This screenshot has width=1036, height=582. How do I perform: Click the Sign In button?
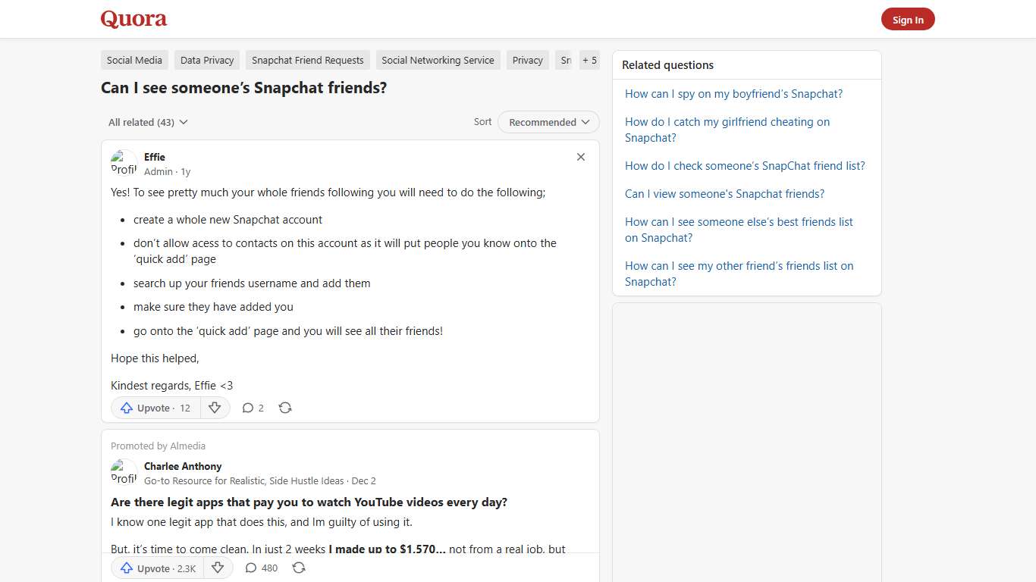[908, 19]
